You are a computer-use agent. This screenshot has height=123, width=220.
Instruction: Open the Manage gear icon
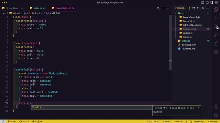tap(216, 115)
